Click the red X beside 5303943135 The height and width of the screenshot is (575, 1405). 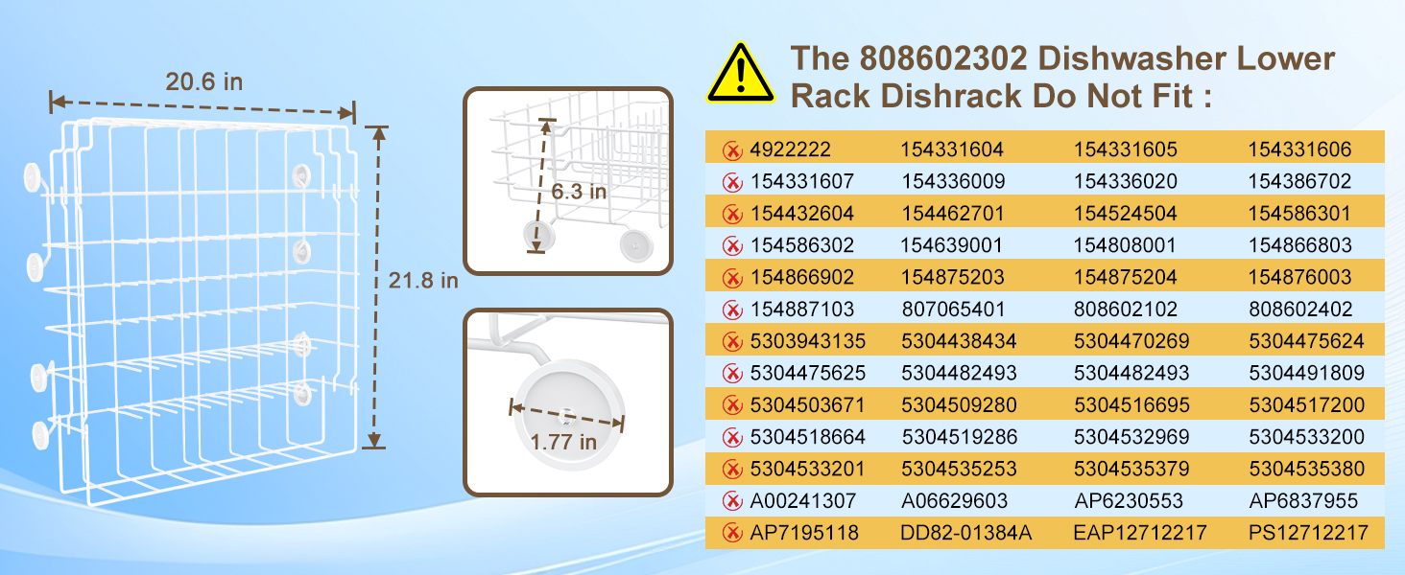pyautogui.click(x=731, y=340)
